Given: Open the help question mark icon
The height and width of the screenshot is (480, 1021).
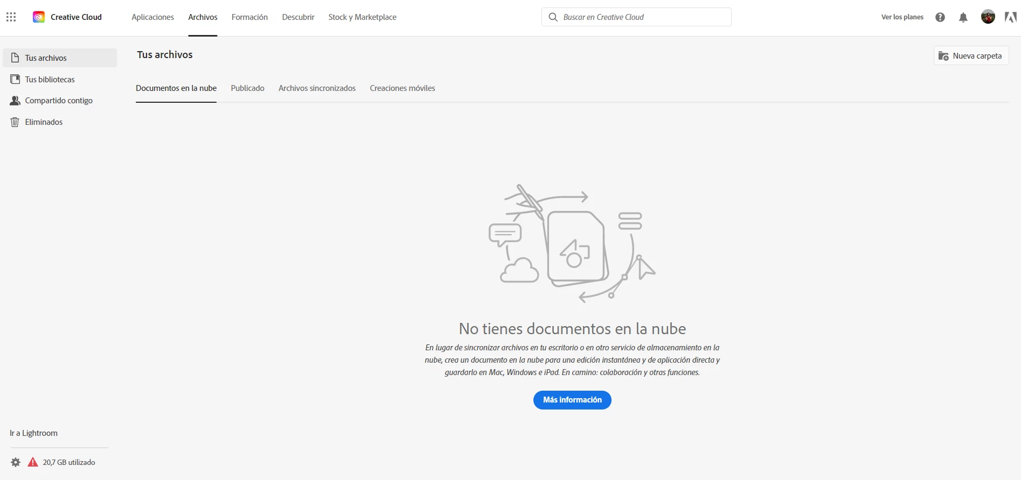Looking at the screenshot, I should pyautogui.click(x=940, y=17).
